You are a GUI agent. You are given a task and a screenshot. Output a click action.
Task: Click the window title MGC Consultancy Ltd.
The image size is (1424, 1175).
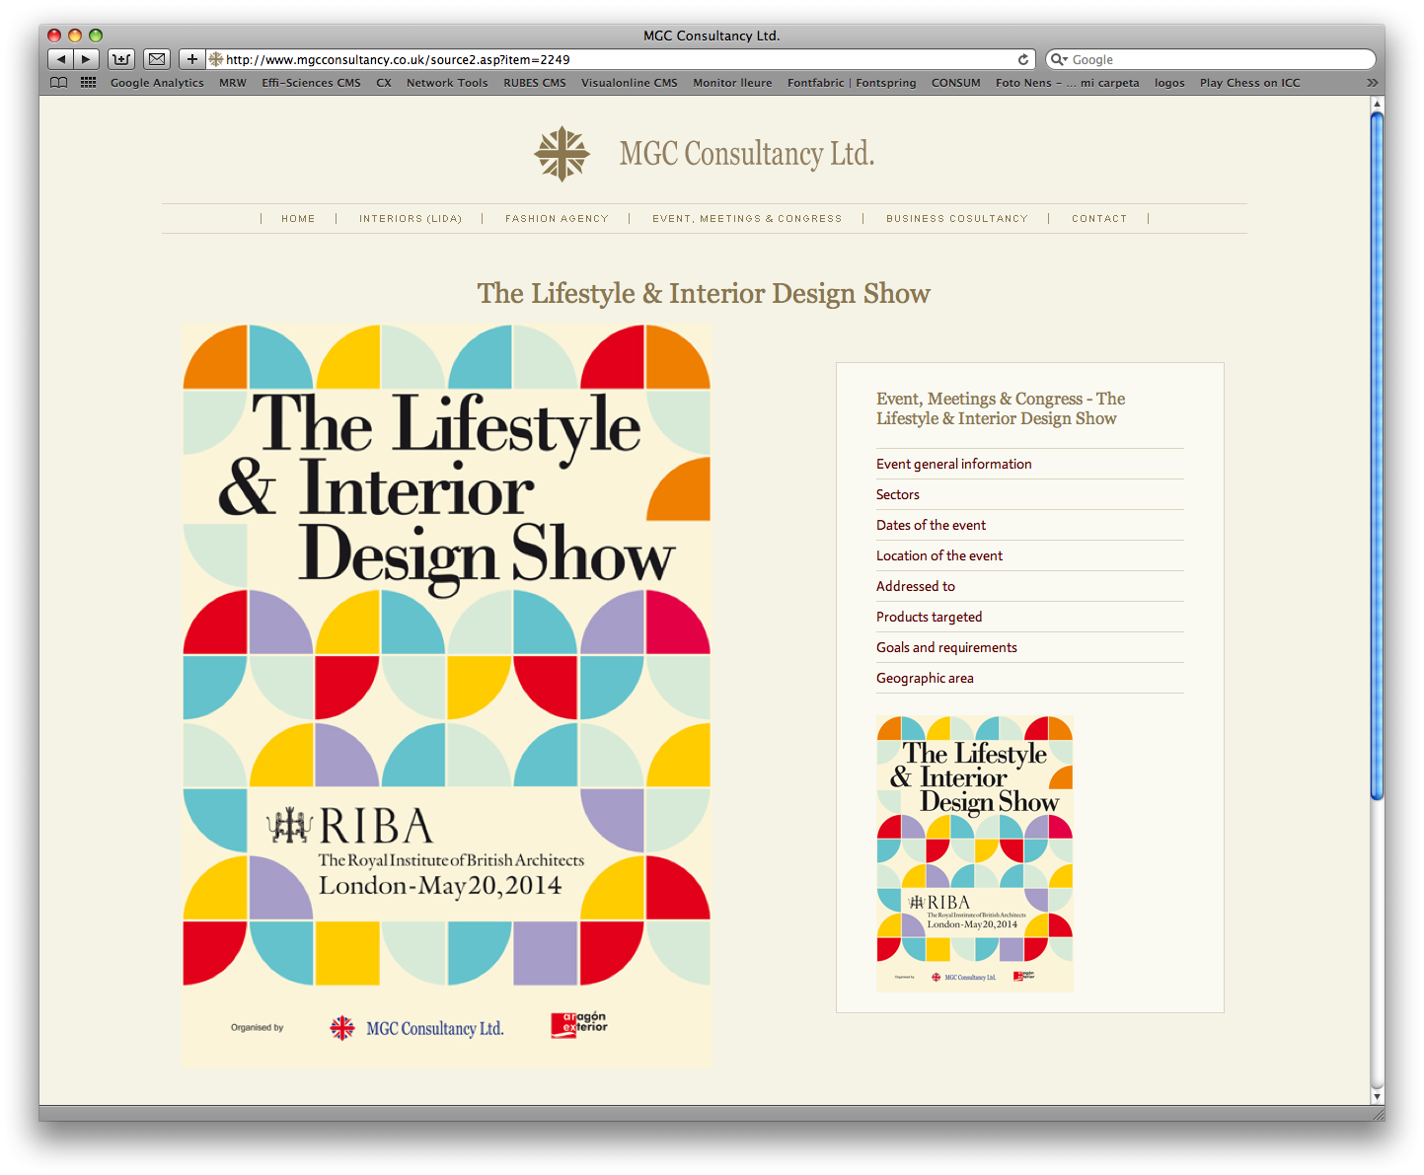(712, 36)
